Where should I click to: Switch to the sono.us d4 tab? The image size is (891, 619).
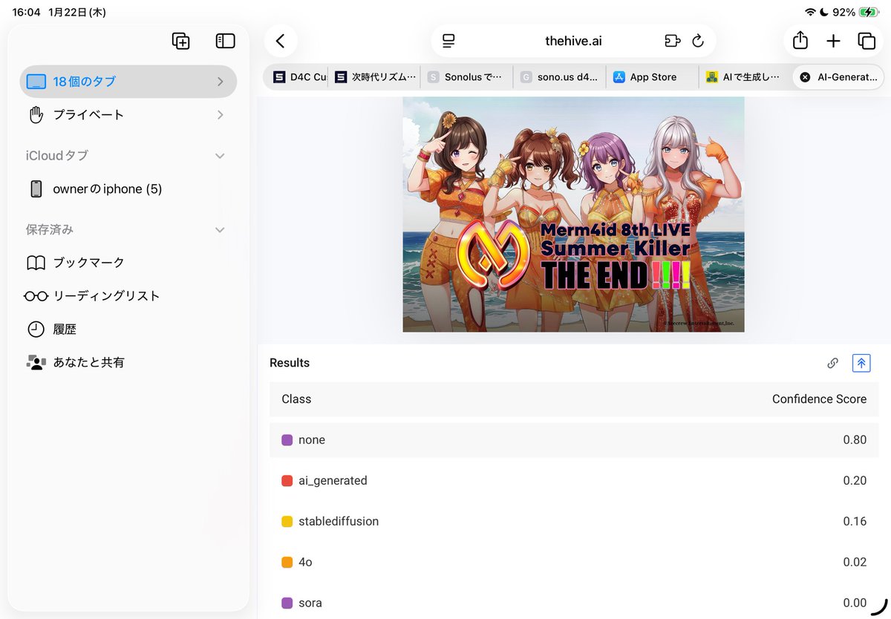pos(559,77)
